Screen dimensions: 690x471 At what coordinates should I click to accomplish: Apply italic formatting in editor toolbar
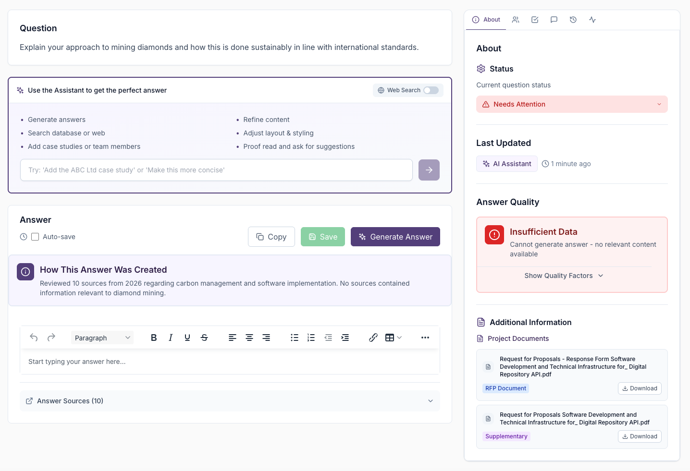coord(171,338)
